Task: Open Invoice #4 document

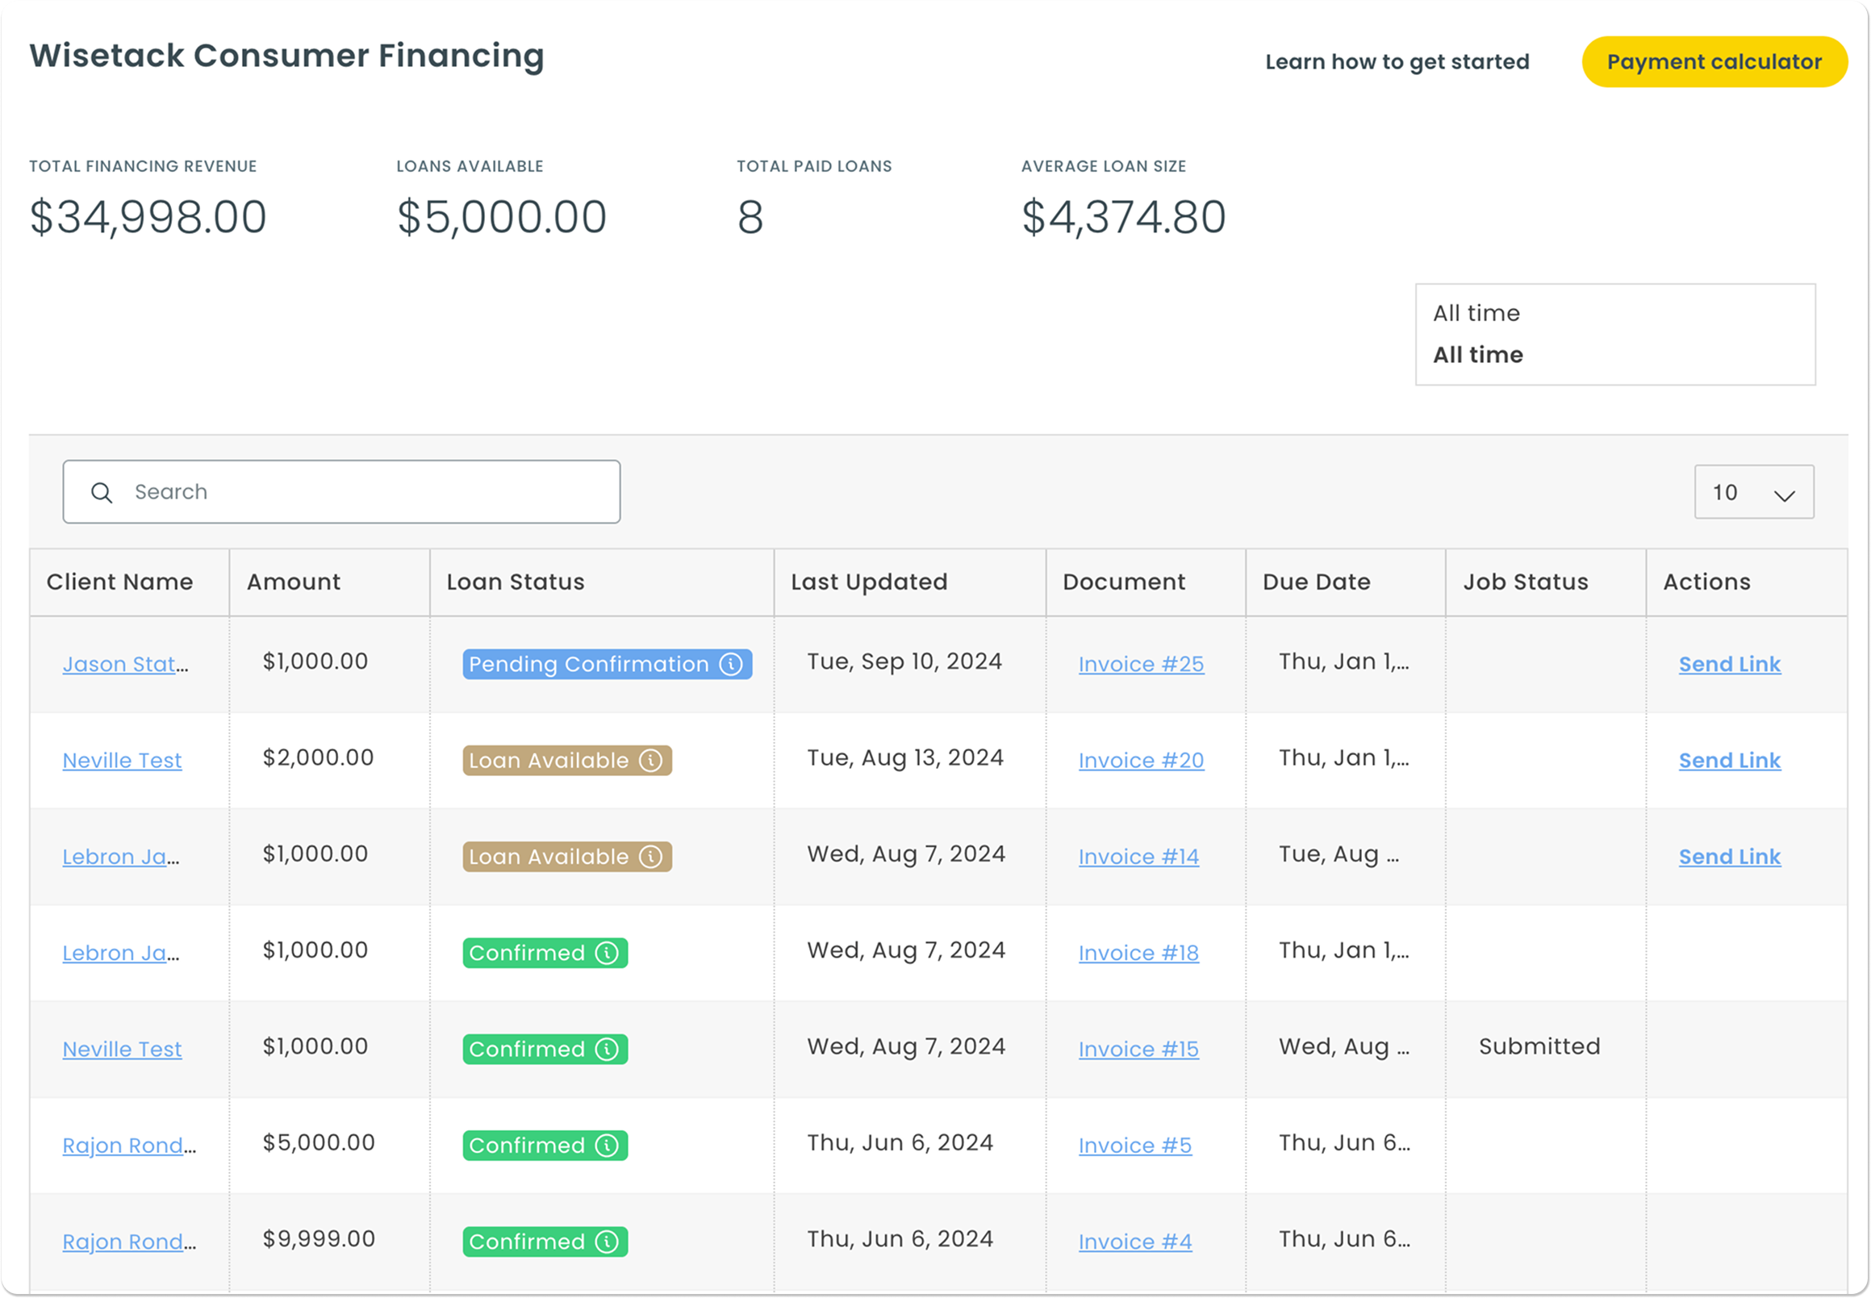Action: pyautogui.click(x=1135, y=1241)
